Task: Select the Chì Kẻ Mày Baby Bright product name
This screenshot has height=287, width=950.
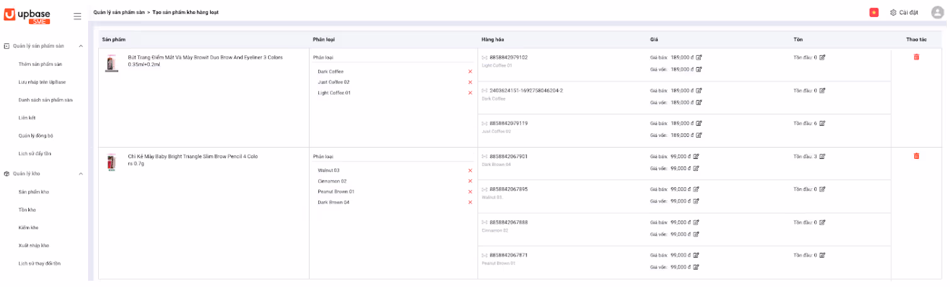Action: coord(193,160)
